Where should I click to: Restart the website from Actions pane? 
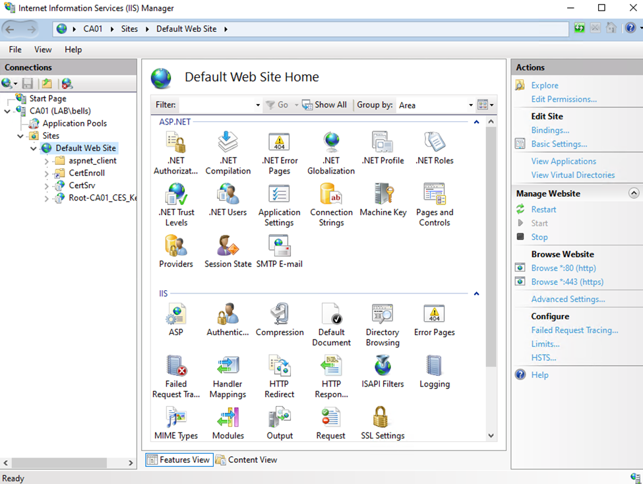tap(543, 210)
